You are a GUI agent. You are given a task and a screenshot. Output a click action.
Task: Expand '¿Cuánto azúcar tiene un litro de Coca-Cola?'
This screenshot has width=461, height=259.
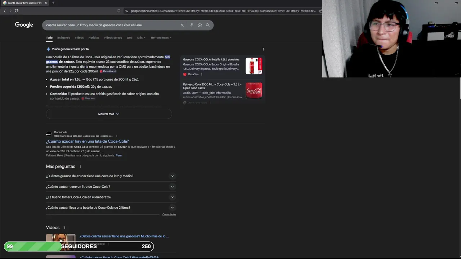[111, 187]
